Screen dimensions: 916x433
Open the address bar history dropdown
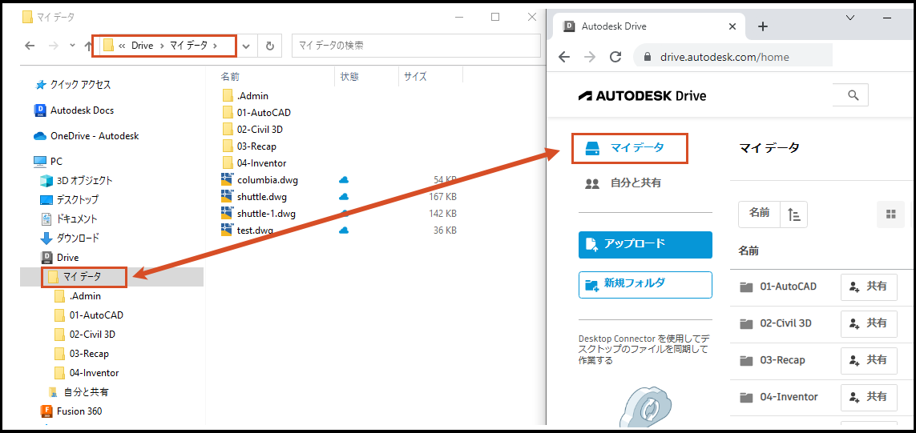coord(247,46)
